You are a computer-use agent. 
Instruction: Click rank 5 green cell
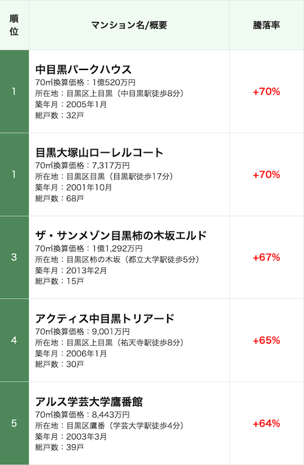(14, 423)
